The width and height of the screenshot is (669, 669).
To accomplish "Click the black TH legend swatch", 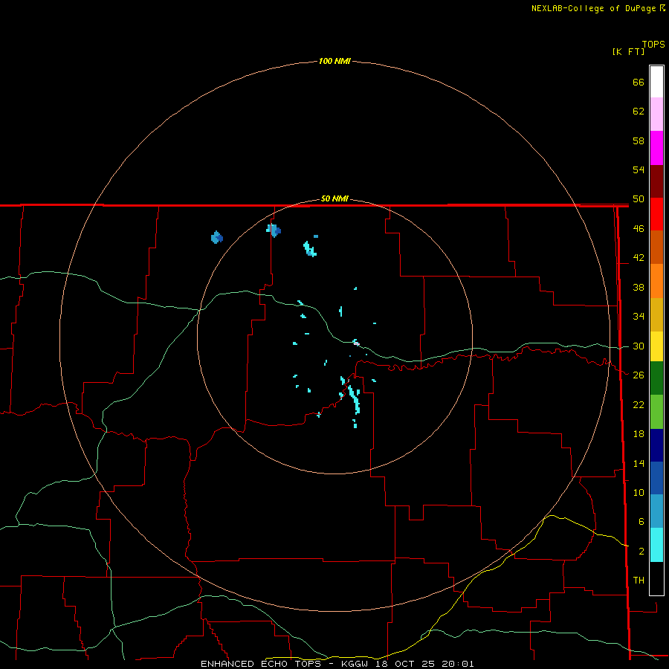I will [656, 578].
